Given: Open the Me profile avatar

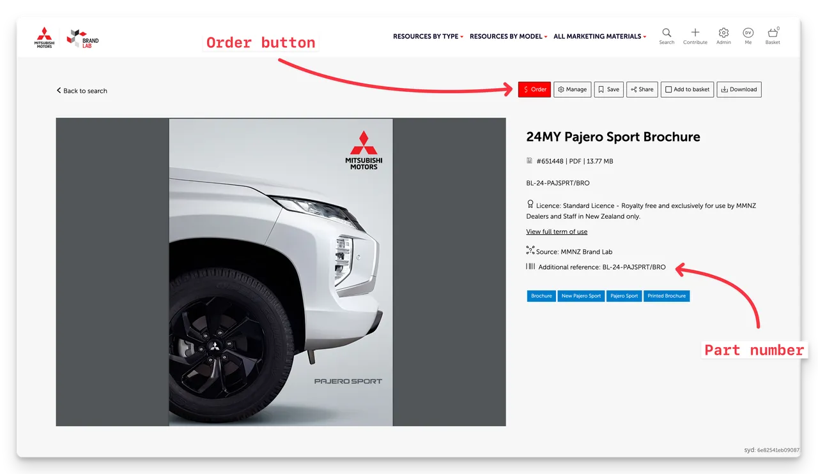Looking at the screenshot, I should (x=748, y=33).
